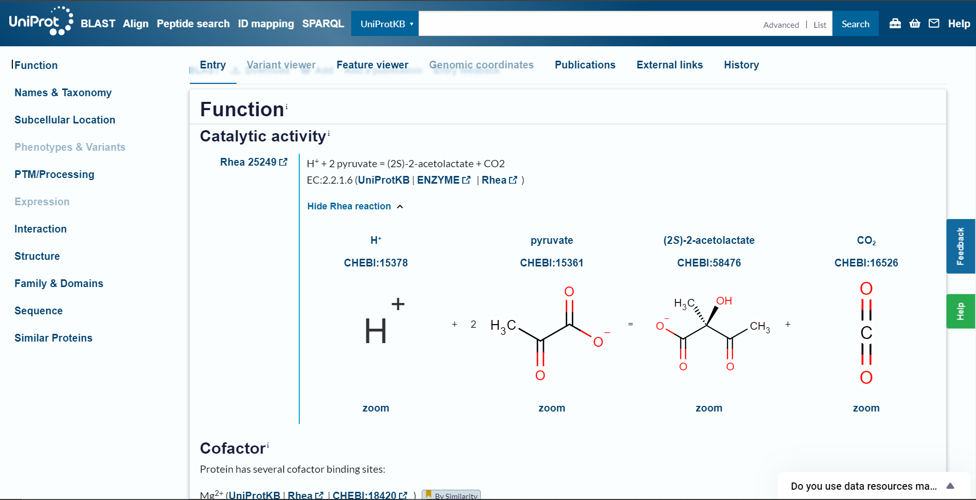This screenshot has height=500, width=976.
Task: Open the blue Feedback side tab
Action: pos(961,246)
